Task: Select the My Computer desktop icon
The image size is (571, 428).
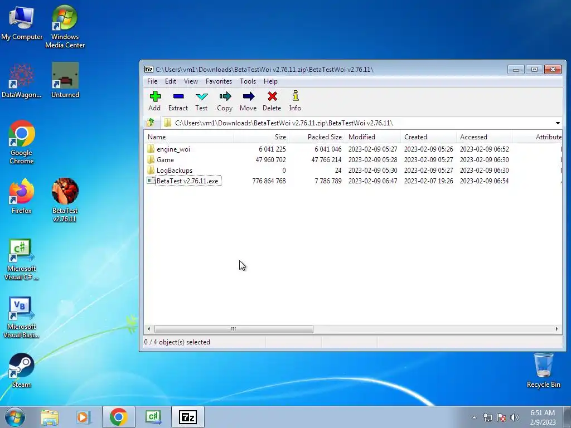Action: tap(22, 23)
